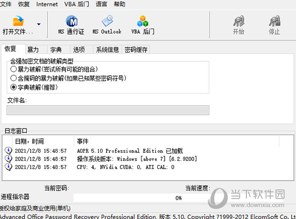Expand the Open File dropdown arrow
This screenshot has width=296, height=219.
(38, 24)
